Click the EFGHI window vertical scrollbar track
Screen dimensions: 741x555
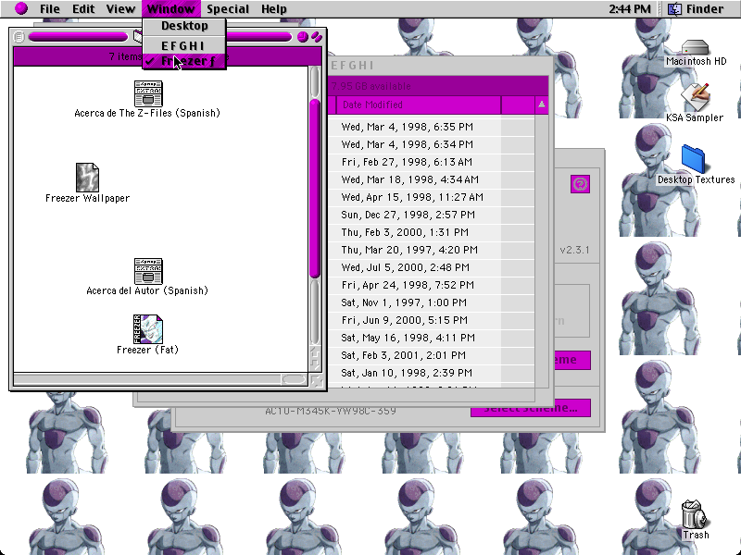click(x=542, y=250)
